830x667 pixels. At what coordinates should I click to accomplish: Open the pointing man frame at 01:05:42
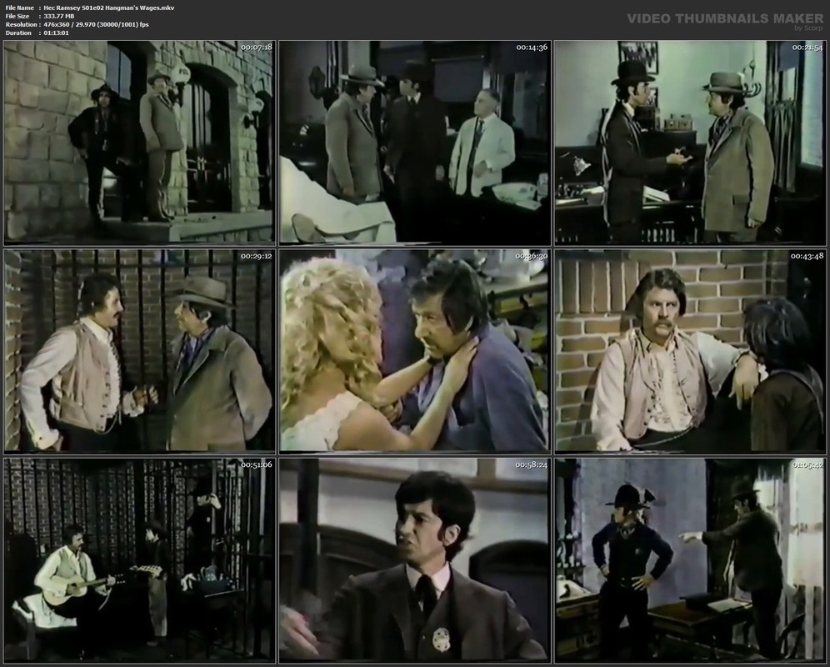pos(690,560)
